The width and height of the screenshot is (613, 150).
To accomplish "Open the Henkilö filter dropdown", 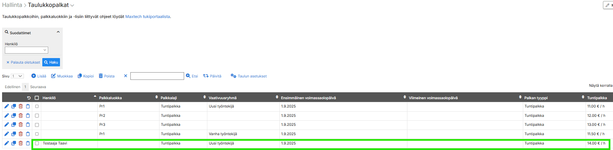I will click(x=26, y=50).
